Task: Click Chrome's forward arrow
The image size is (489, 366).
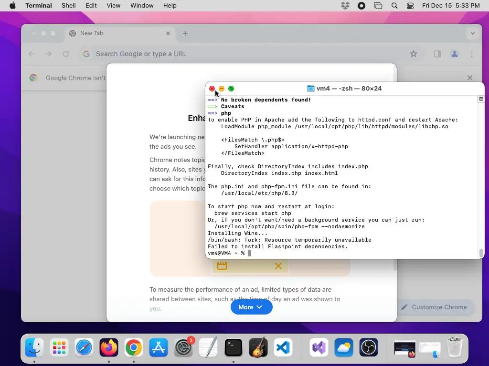Action: [x=49, y=54]
